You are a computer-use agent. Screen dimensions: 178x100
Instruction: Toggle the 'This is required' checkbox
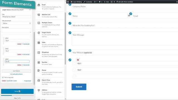point(3,77)
